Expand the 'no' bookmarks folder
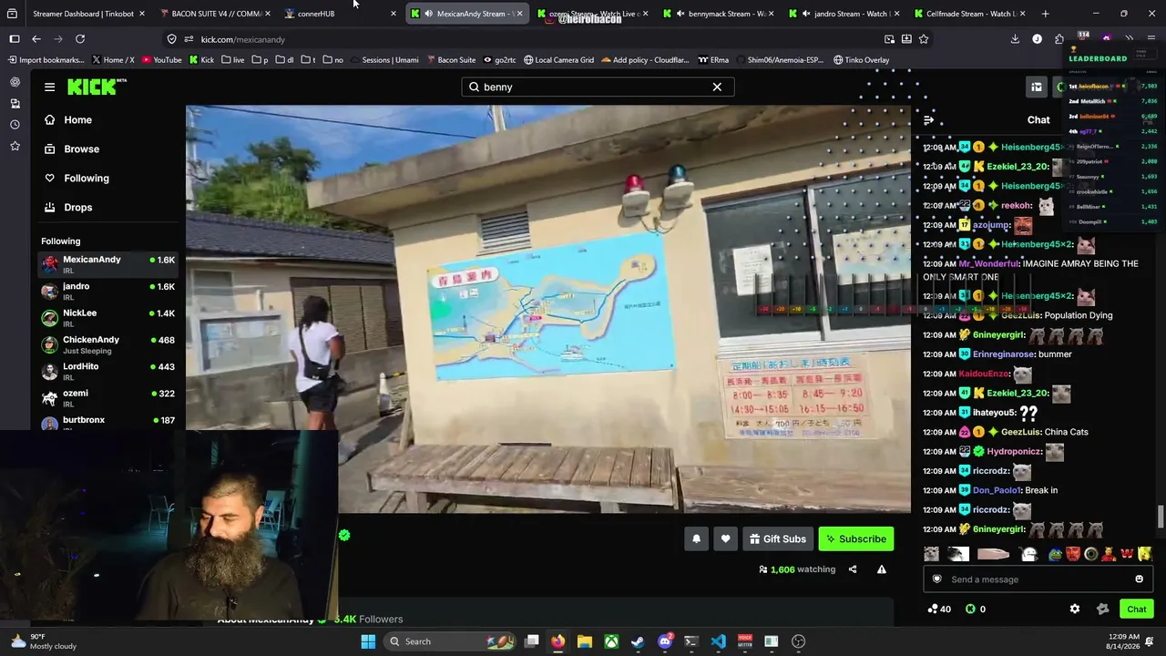 (333, 60)
